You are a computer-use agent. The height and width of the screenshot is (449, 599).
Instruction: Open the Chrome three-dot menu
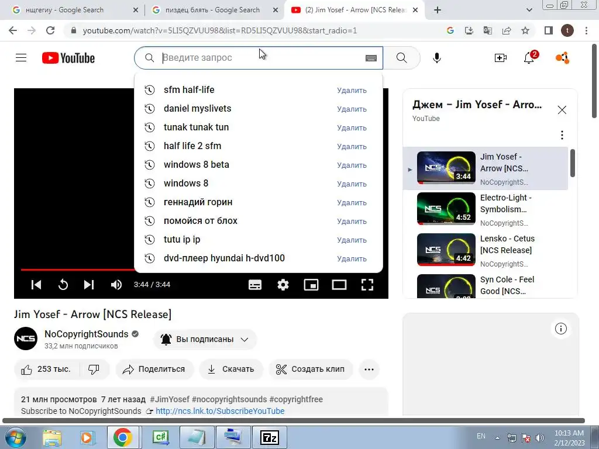point(586,30)
